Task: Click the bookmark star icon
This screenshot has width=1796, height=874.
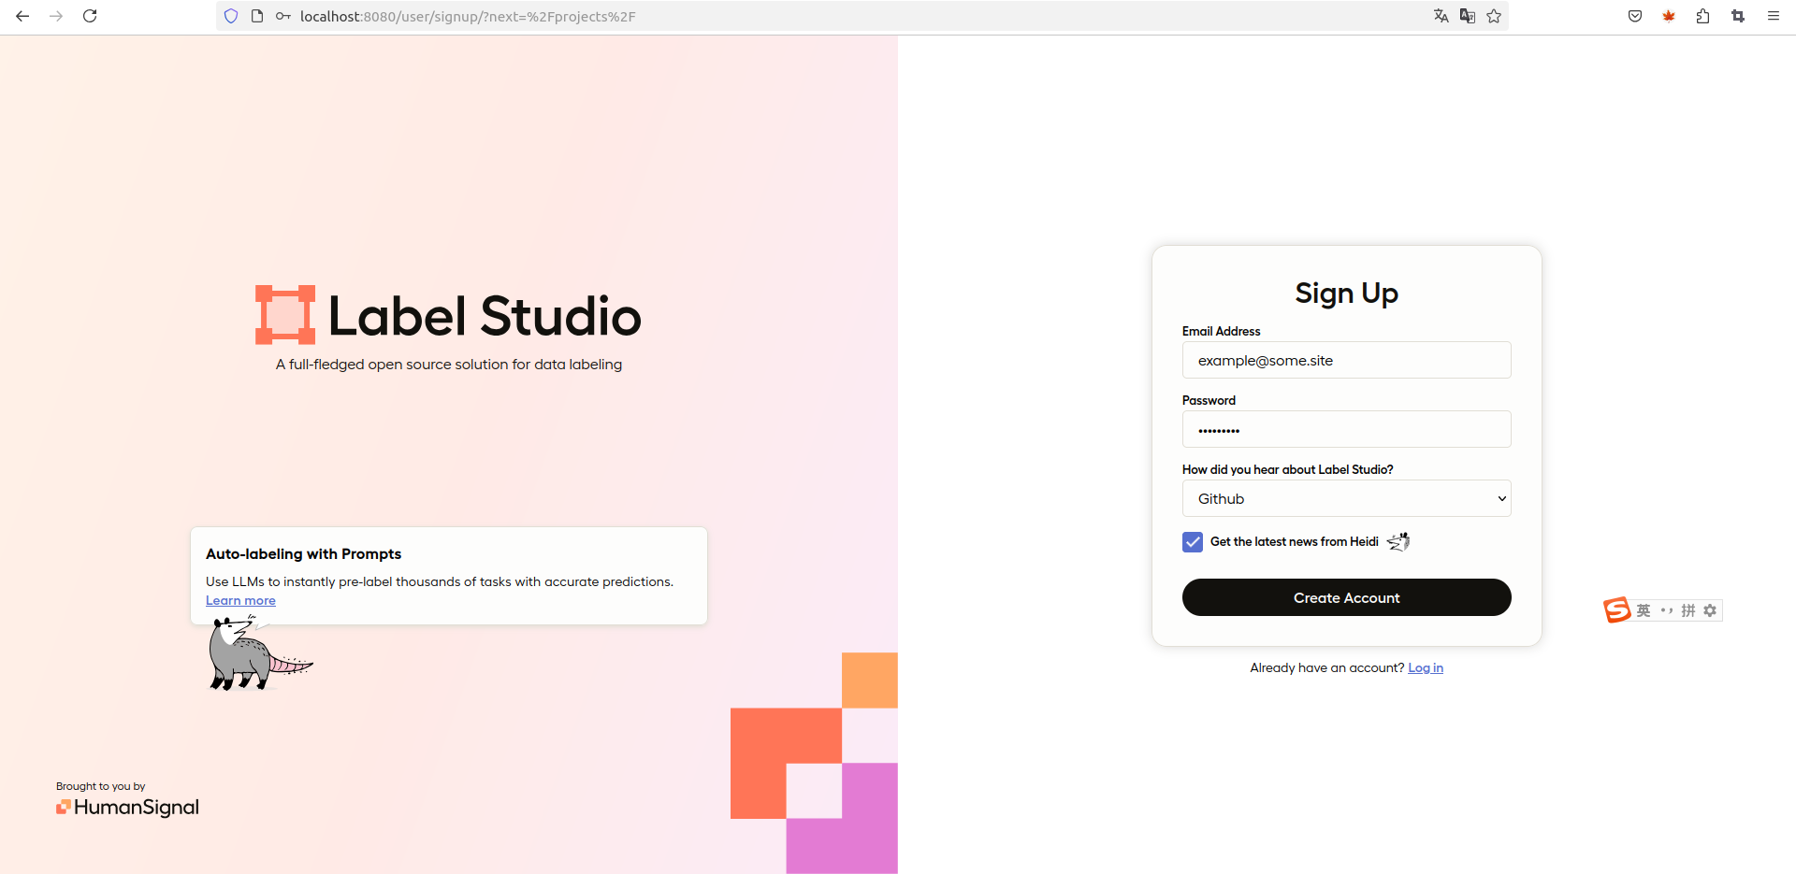Action: (x=1494, y=16)
